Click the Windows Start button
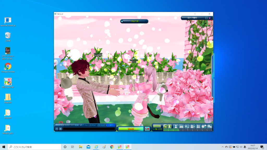 click(x=4, y=147)
